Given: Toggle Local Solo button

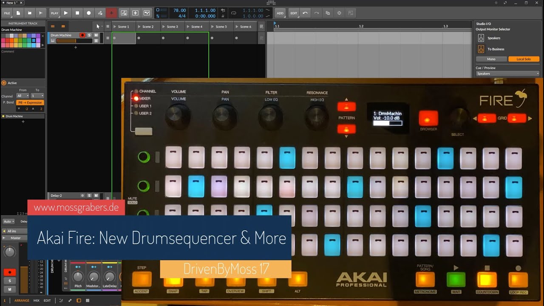Looking at the screenshot, I should [524, 59].
